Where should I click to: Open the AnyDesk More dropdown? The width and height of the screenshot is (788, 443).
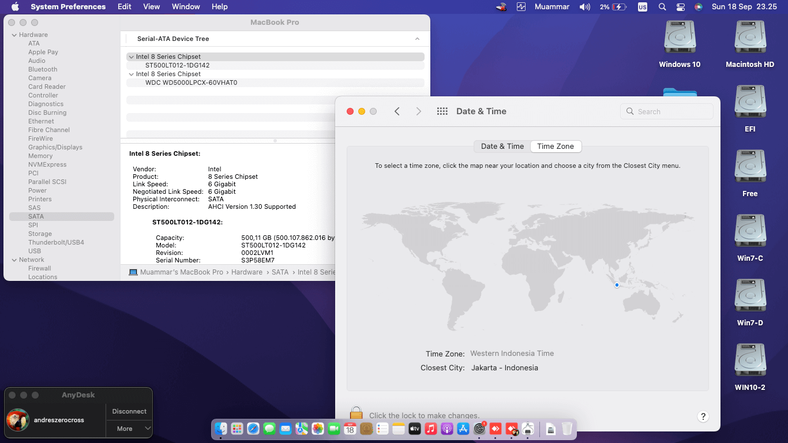[x=129, y=429]
